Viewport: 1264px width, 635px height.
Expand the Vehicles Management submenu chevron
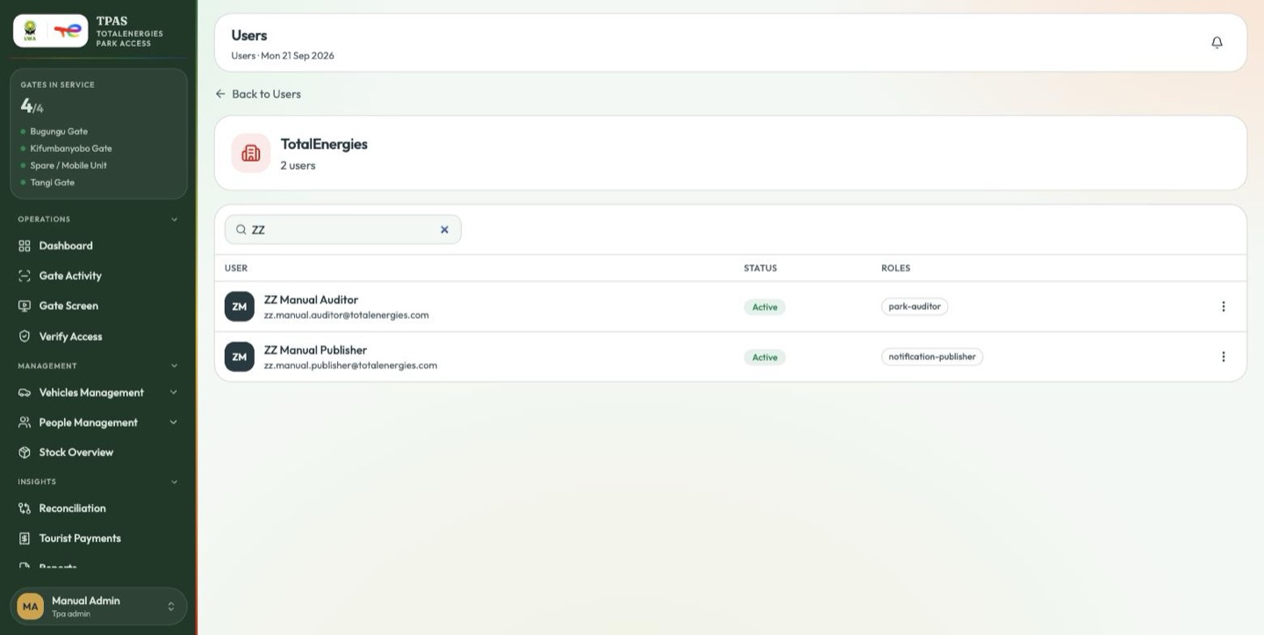[x=174, y=393]
